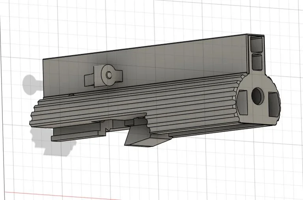Viewport: 303px width, 200px height.
Task: Click the left vertical edge of the plate
Action: pyautogui.click(x=43, y=79)
